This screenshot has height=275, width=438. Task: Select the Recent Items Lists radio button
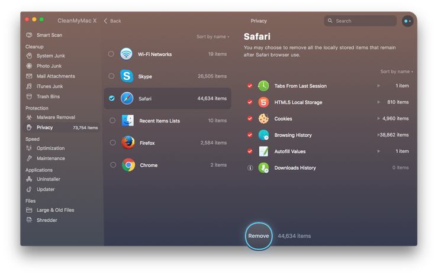(112, 120)
